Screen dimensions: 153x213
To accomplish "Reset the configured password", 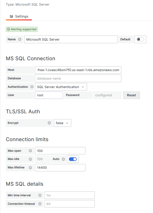I will coord(131,95).
